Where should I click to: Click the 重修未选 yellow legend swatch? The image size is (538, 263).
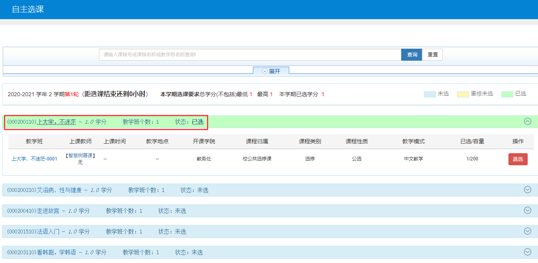point(463,94)
